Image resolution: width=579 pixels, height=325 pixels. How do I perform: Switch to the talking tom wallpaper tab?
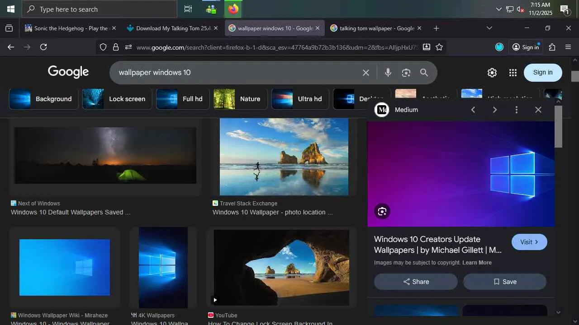tap(377, 28)
